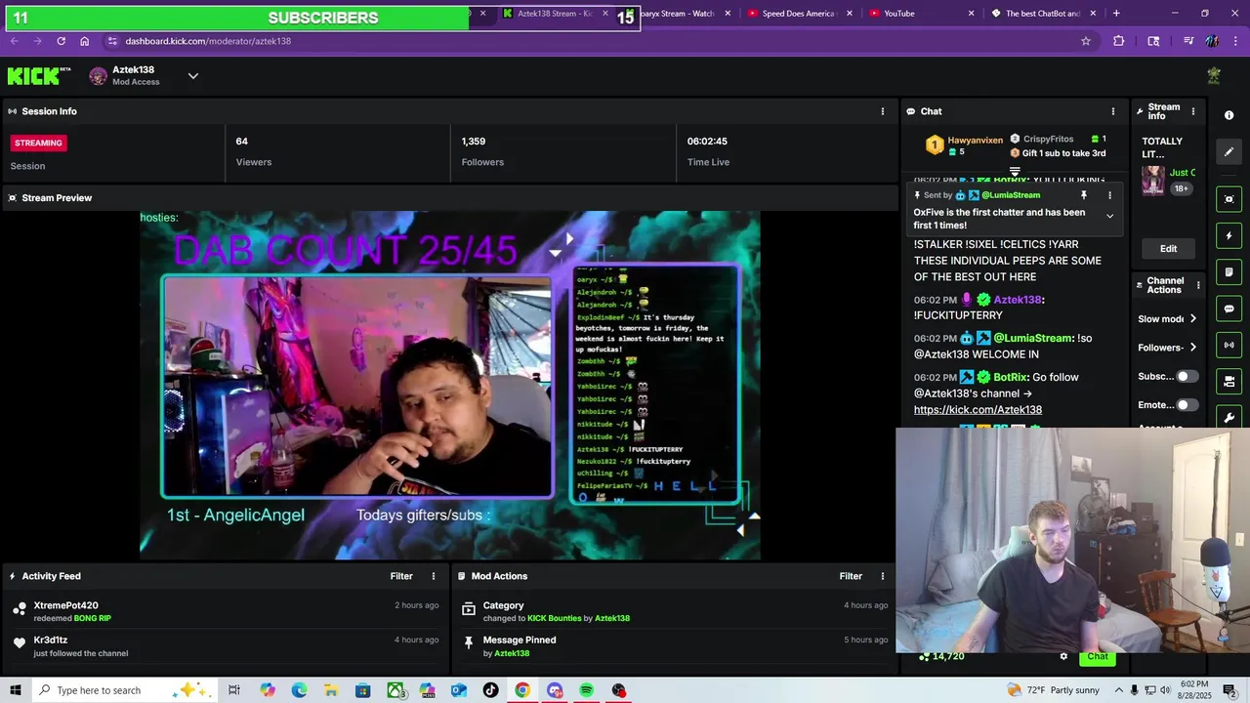Click Hawyanvixen in gift leaderboard

pyautogui.click(x=975, y=141)
